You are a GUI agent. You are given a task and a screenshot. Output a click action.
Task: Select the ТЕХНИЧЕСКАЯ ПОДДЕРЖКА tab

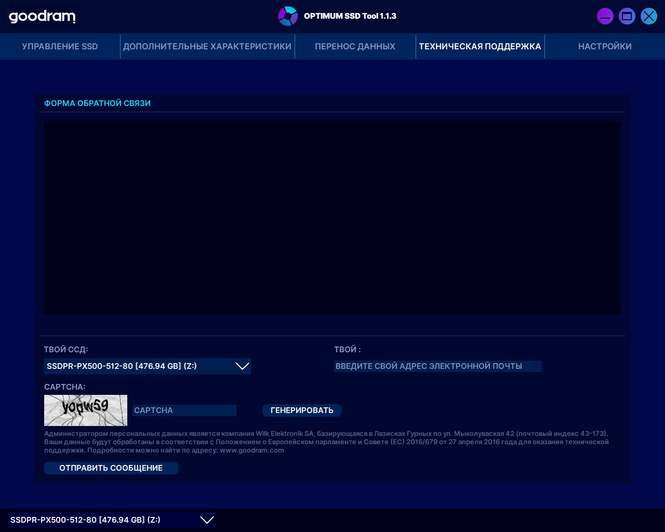coord(480,46)
